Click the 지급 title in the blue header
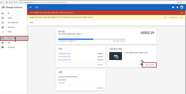Image resolution: width=186 pixels, height=94 pixels. pyautogui.click(x=36, y=7)
